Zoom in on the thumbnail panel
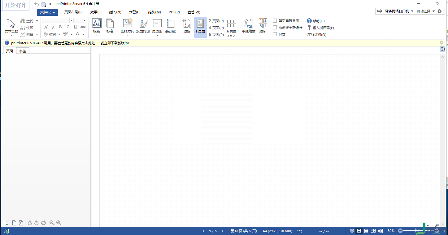Viewport: 448px width, 235px height. tap(59, 223)
